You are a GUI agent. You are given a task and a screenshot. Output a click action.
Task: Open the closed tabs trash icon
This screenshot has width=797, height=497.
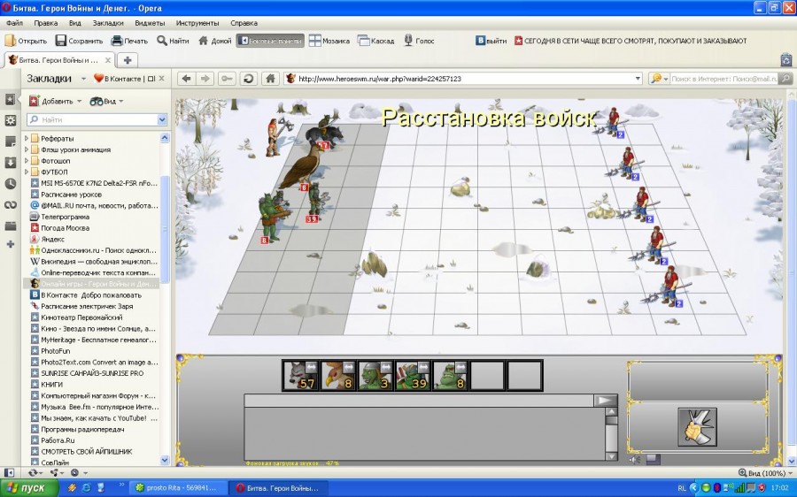786,60
